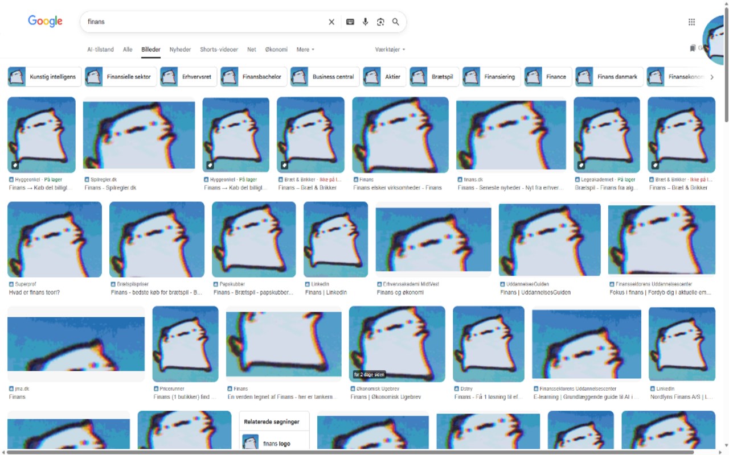The height and width of the screenshot is (455, 729).
Task: Select the Finansbachelor filter chip
Action: pos(253,77)
